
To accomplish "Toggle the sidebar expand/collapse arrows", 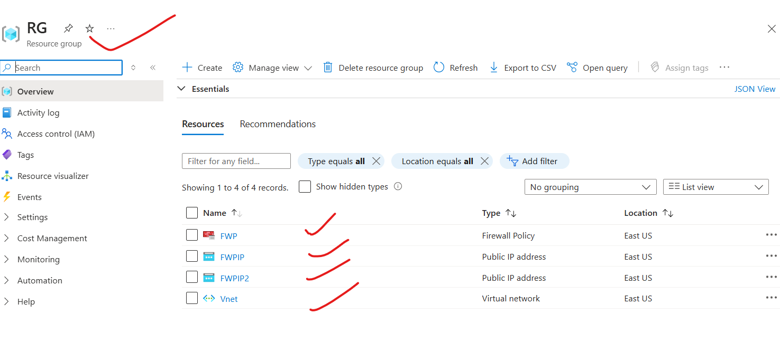I will tap(133, 68).
